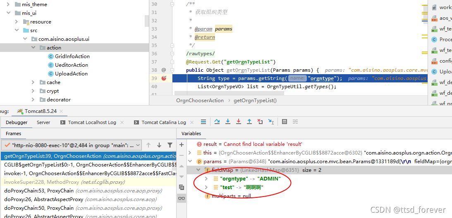Viewport: 452px width, 218px height.
Task: Toggle the frames filter funnel icon
Action: pyautogui.click(x=170, y=145)
